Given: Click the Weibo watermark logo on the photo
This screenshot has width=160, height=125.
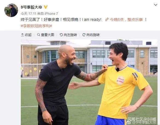Looking at the screenshot, I should point(129,123).
